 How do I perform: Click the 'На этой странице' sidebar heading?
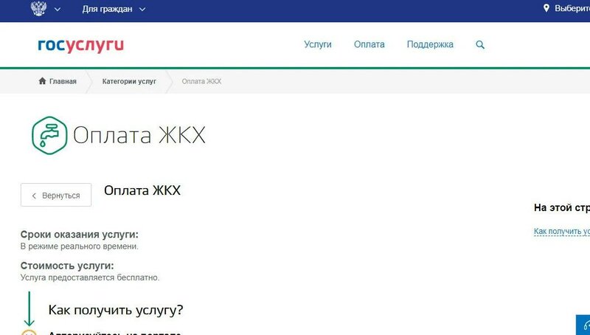click(x=562, y=207)
